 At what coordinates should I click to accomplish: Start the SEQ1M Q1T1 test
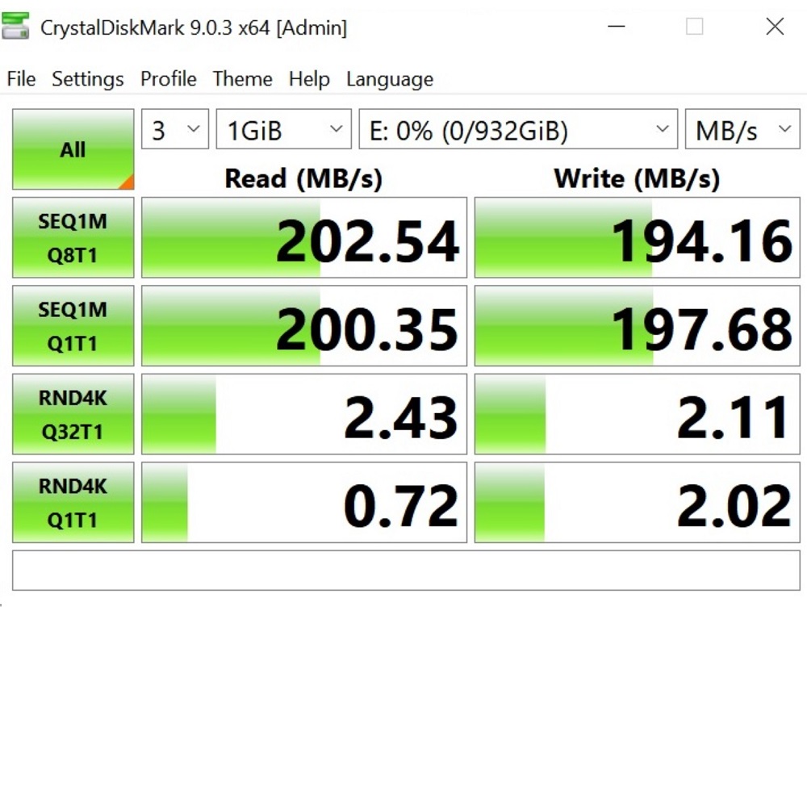[x=73, y=326]
